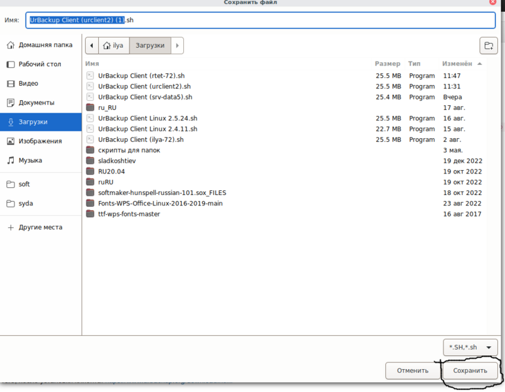Image resolution: width=505 pixels, height=392 pixels.
Task: Open Документы in sidebar
Action: [41, 103]
